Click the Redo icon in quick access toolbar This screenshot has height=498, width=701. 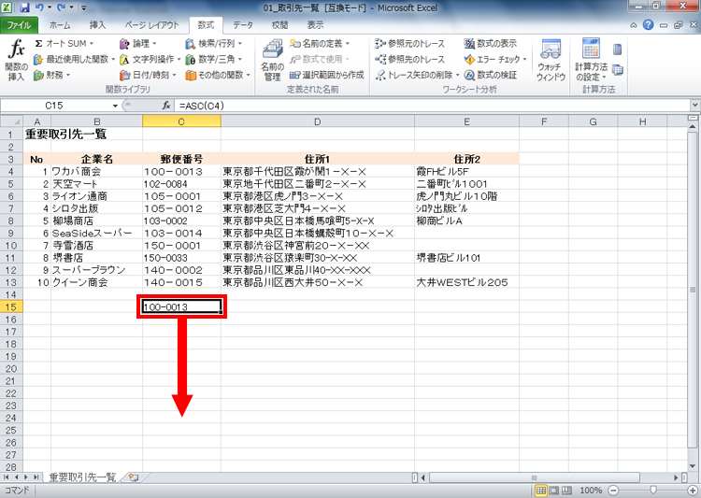pyautogui.click(x=62, y=7)
